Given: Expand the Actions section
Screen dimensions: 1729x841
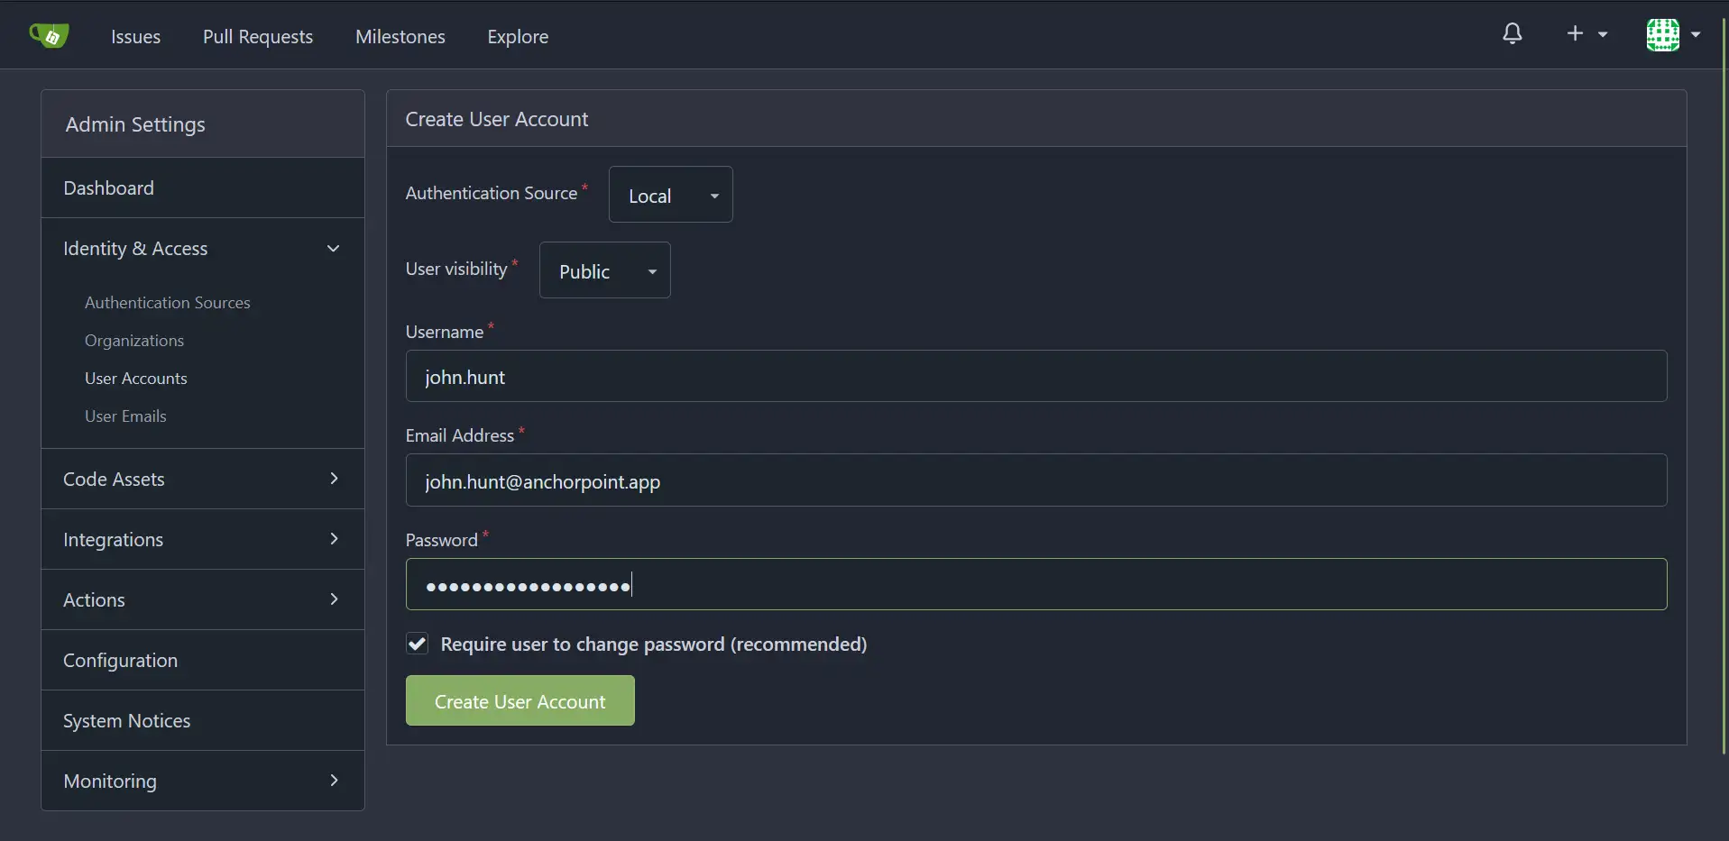Looking at the screenshot, I should (203, 599).
